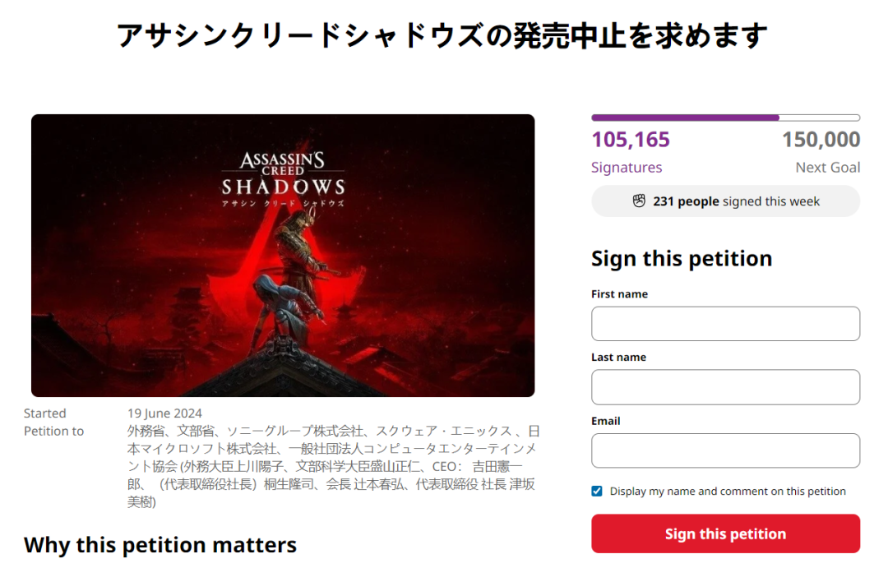Click the 19 June 2024 start date

pos(164,413)
